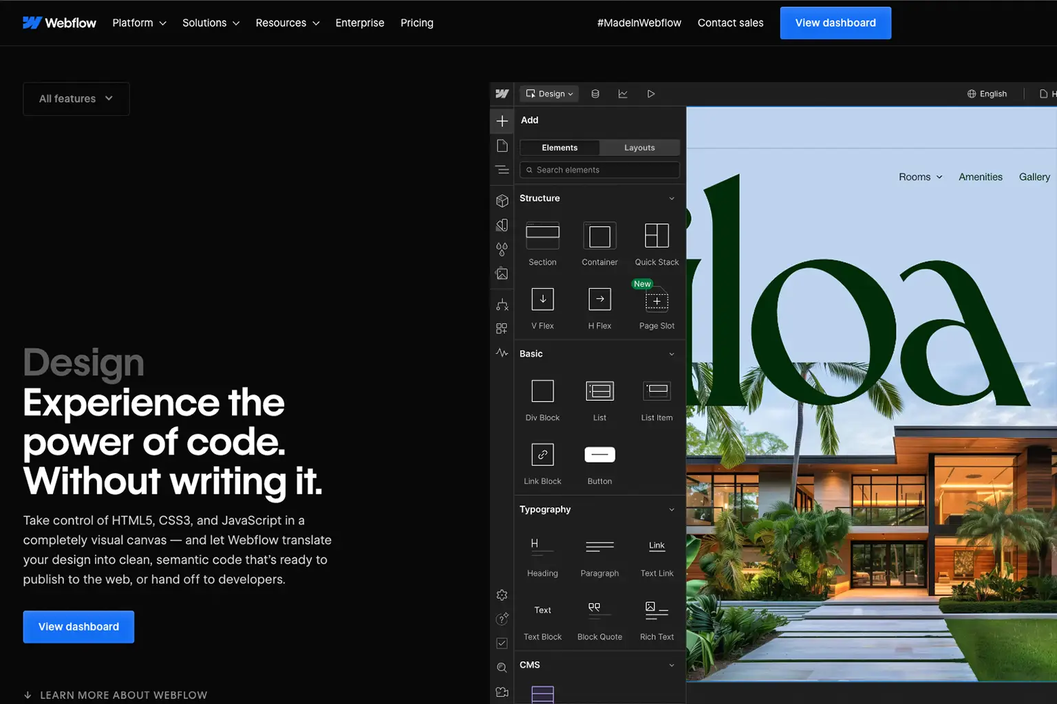Viewport: 1057px width, 704px height.
Task: Click Contact sales link
Action: pyautogui.click(x=730, y=23)
